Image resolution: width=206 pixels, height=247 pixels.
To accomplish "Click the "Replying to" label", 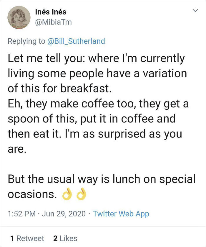I will coord(26,41).
